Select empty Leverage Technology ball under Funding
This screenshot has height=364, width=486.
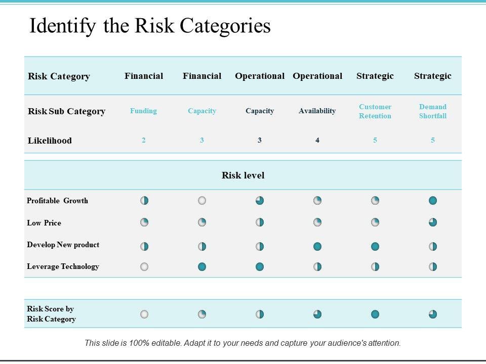click(x=144, y=266)
